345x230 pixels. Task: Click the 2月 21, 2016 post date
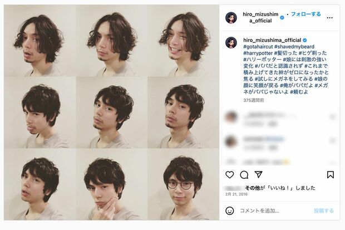(236, 194)
